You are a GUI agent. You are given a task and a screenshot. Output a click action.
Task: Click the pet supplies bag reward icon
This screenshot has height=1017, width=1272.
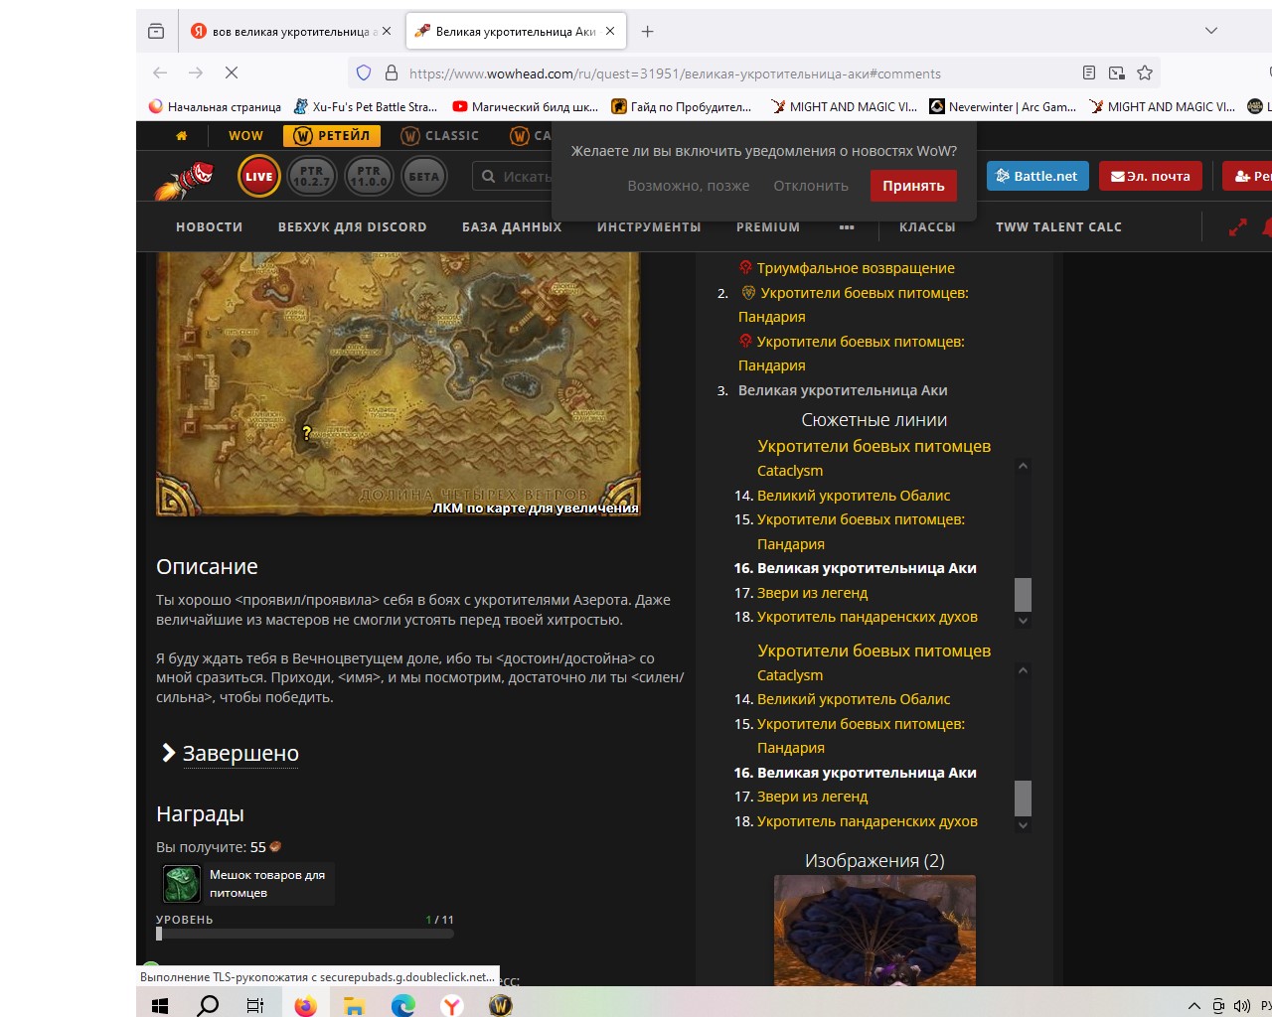[x=182, y=884]
